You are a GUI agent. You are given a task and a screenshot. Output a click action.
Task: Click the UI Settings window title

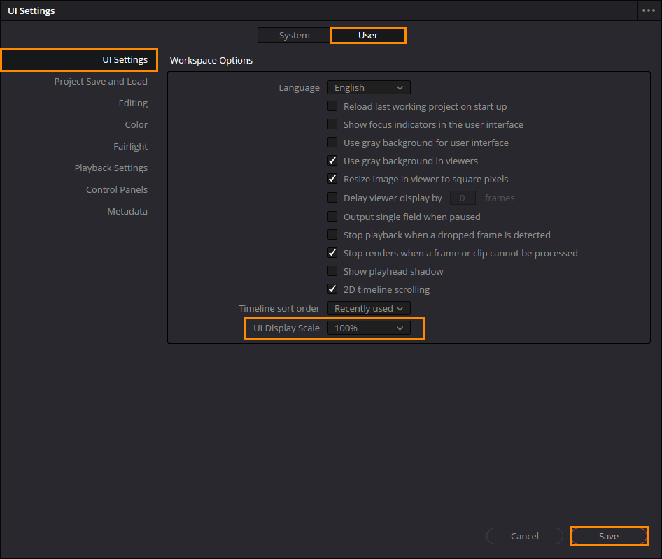31,11
